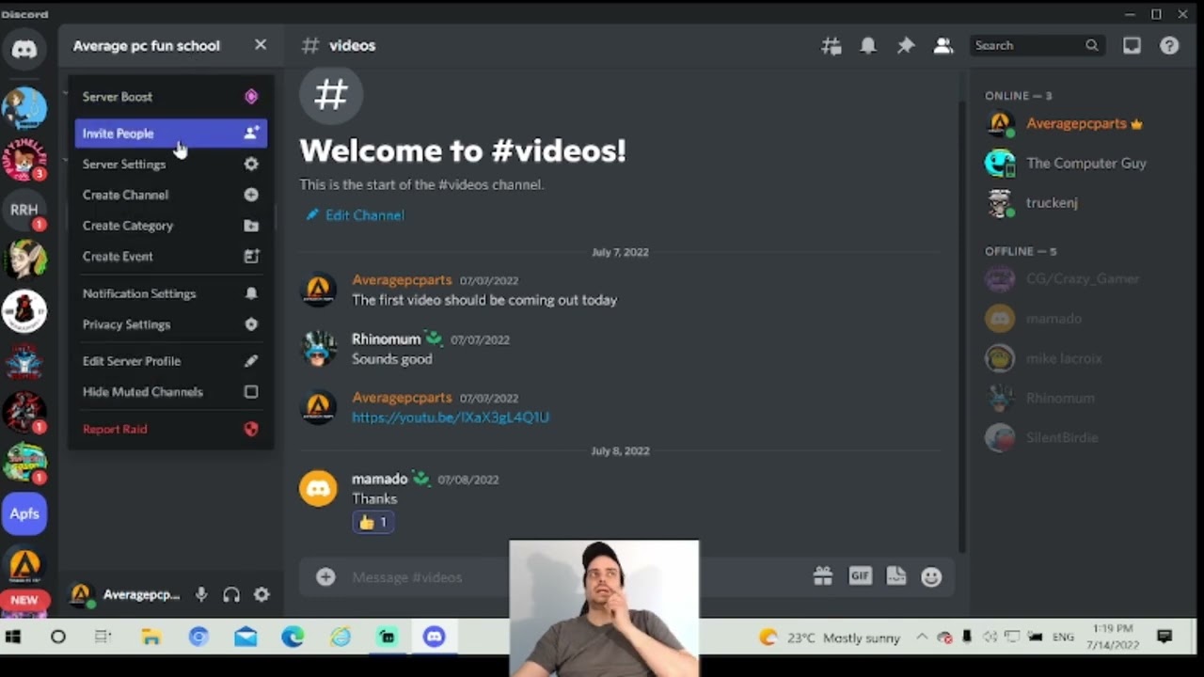Open the Windows Start menu
The image size is (1204, 677).
pos(13,637)
